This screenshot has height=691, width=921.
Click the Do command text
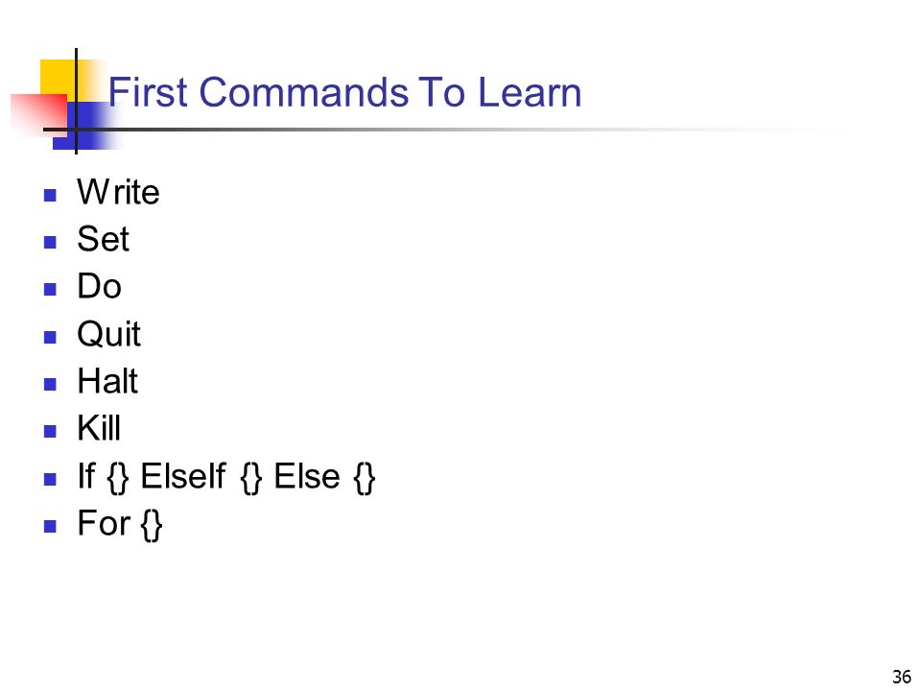pos(99,286)
